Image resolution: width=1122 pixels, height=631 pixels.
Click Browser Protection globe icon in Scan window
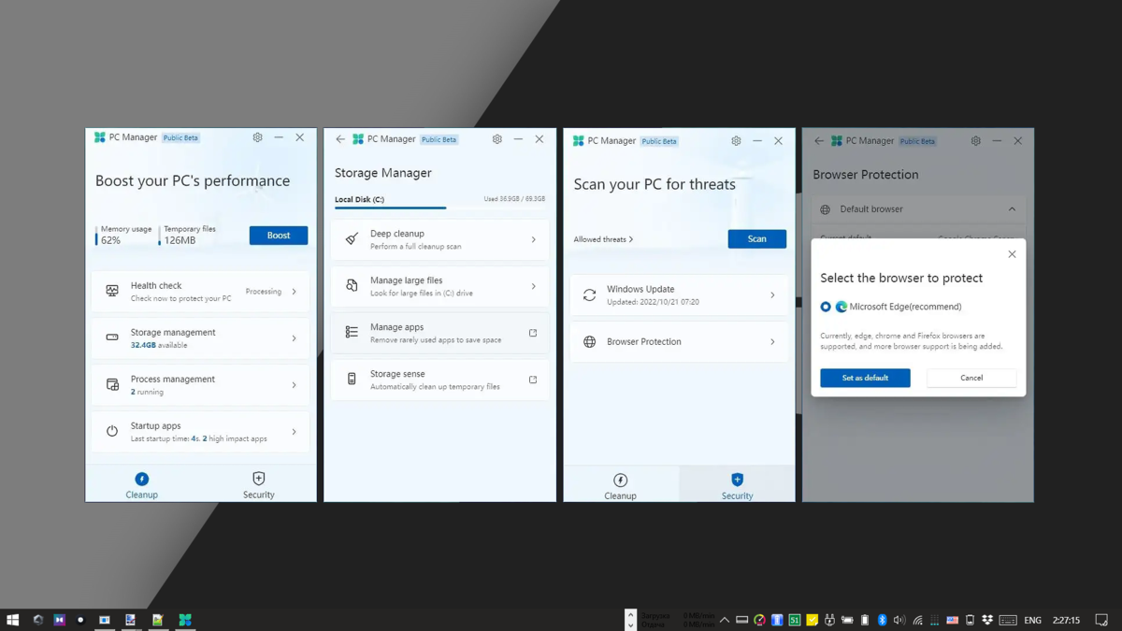590,342
